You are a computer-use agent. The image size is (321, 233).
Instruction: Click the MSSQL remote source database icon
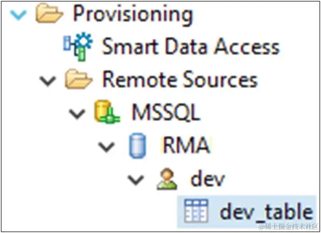point(107,112)
